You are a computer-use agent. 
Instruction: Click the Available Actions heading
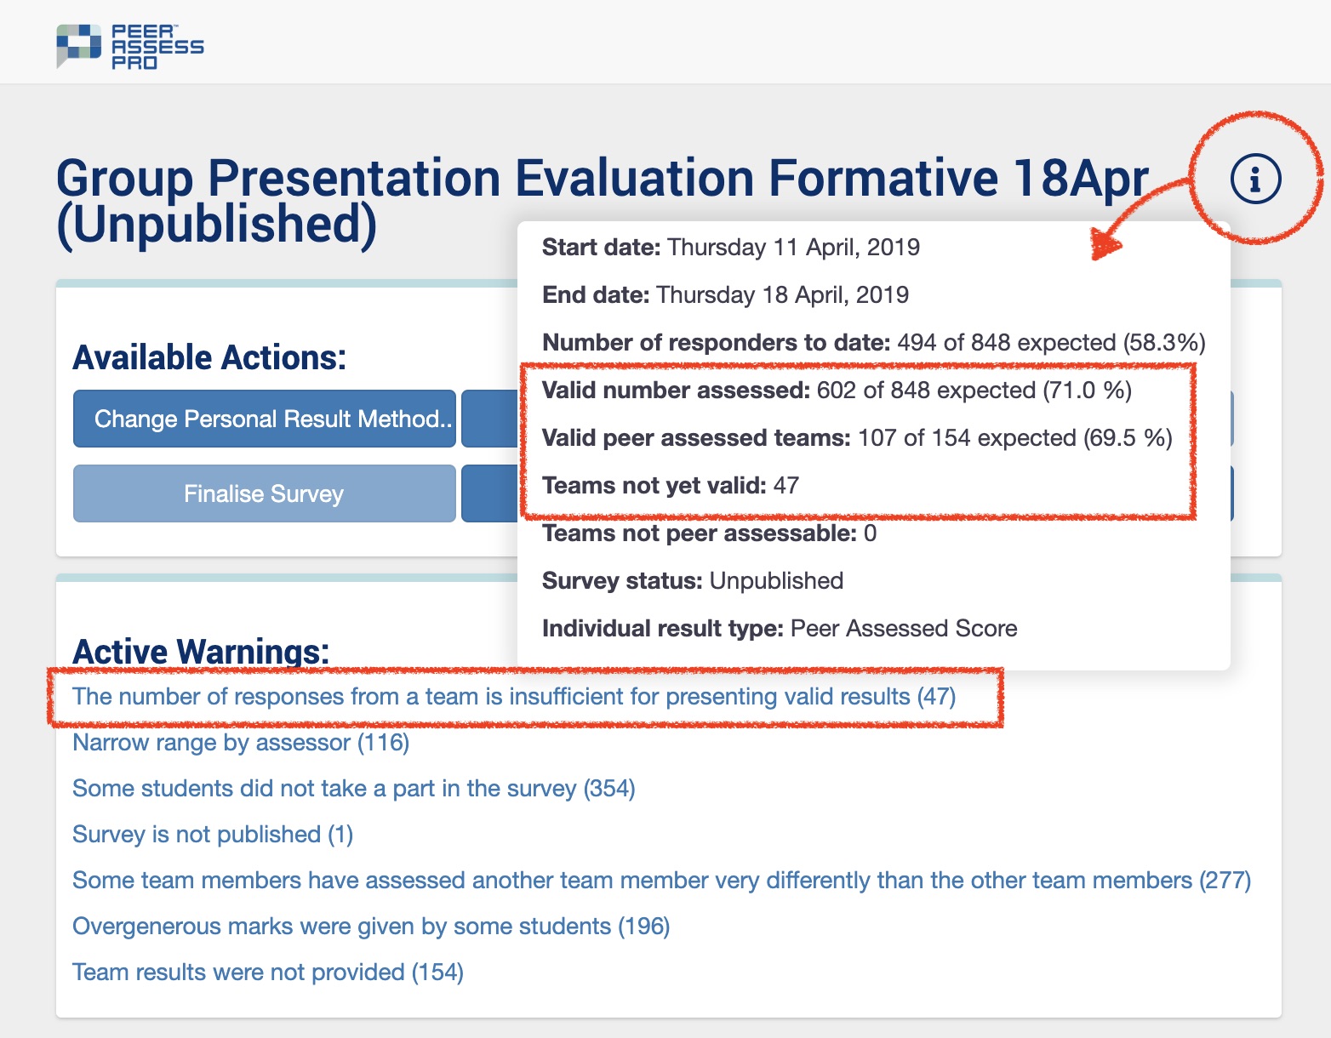209,357
